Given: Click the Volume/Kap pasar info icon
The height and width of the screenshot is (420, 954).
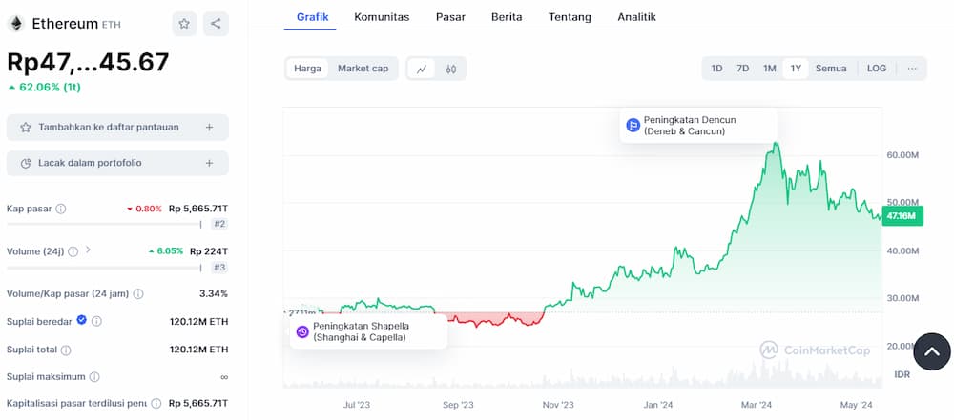Looking at the screenshot, I should (x=138, y=293).
